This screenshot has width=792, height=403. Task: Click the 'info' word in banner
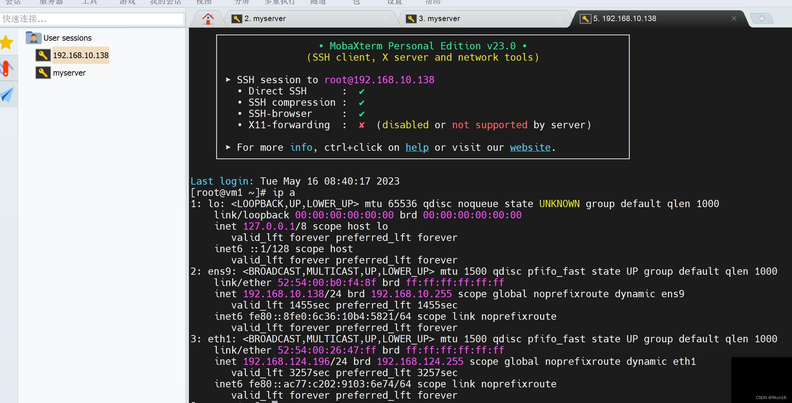pos(301,148)
